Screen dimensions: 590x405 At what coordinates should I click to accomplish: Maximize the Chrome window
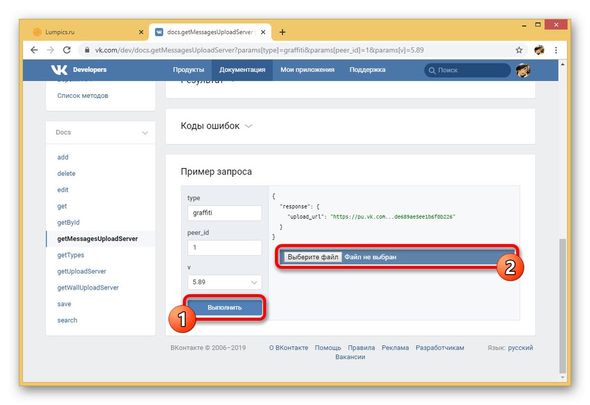538,25
